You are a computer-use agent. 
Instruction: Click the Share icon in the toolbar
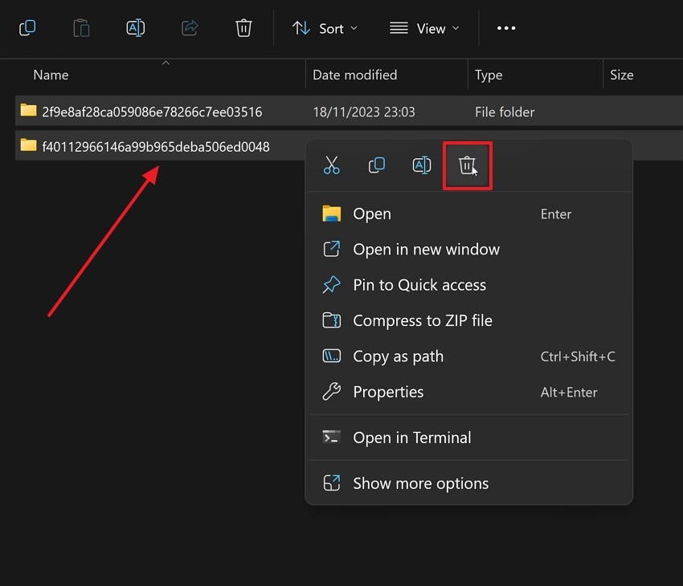click(x=190, y=28)
